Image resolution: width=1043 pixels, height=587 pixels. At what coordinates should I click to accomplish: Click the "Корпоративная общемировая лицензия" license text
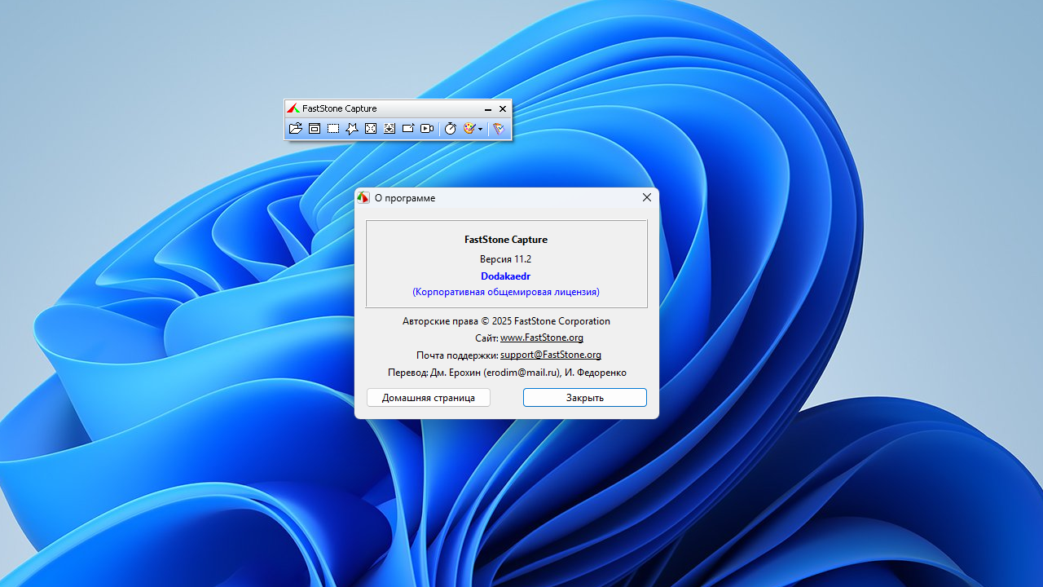[x=506, y=292]
